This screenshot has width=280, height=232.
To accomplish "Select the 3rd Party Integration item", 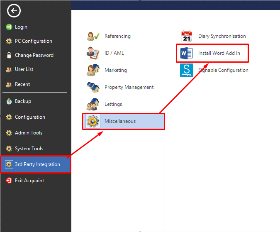I will (37, 164).
